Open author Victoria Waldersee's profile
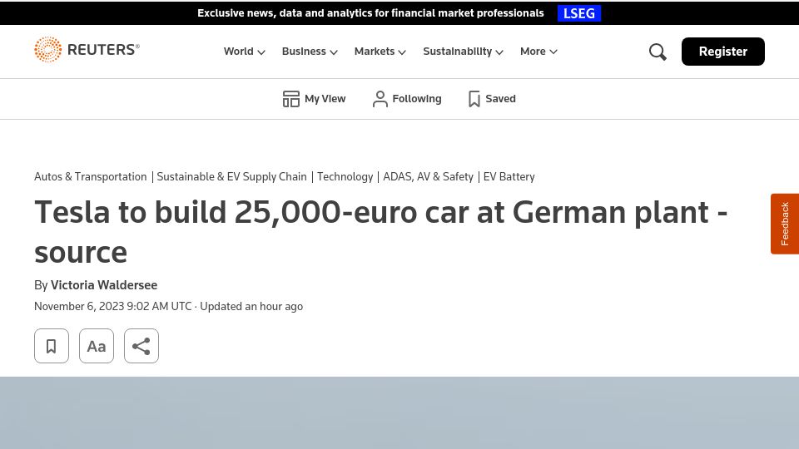Viewport: 799px width, 449px height. click(104, 285)
